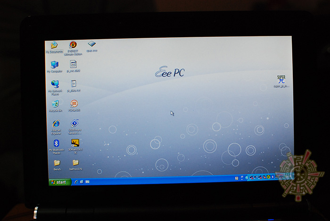
Task: Open My Bluetooth Places icon
Action: 57,146
